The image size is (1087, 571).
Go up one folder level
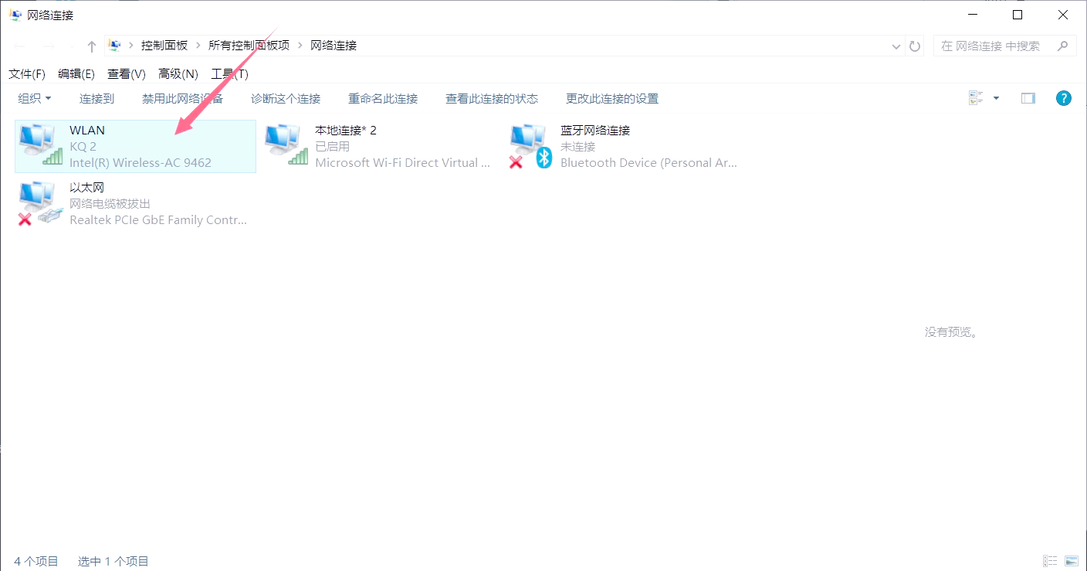coord(91,46)
